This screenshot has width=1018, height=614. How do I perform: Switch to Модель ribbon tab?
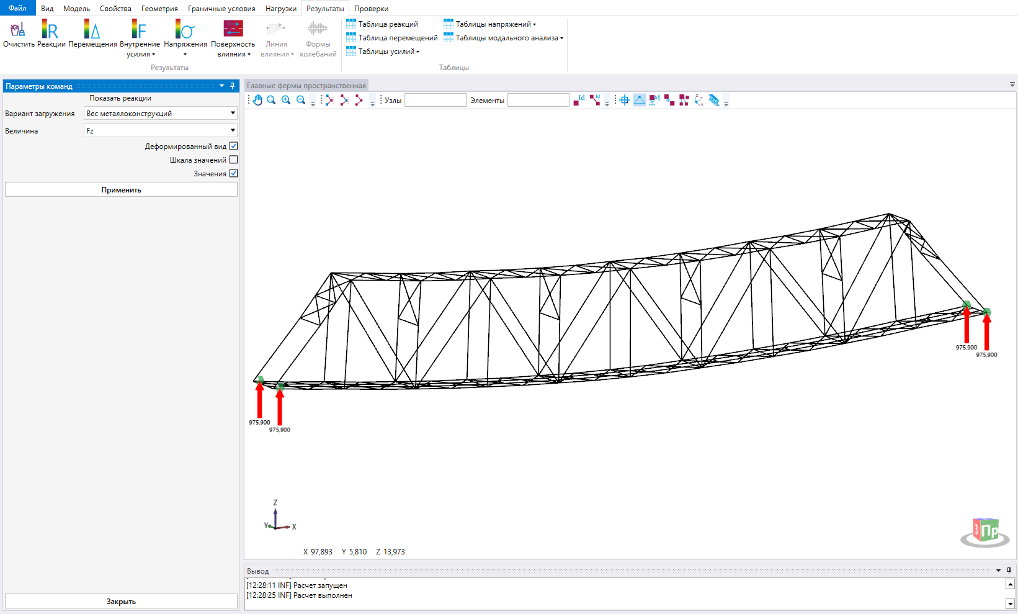coord(76,9)
